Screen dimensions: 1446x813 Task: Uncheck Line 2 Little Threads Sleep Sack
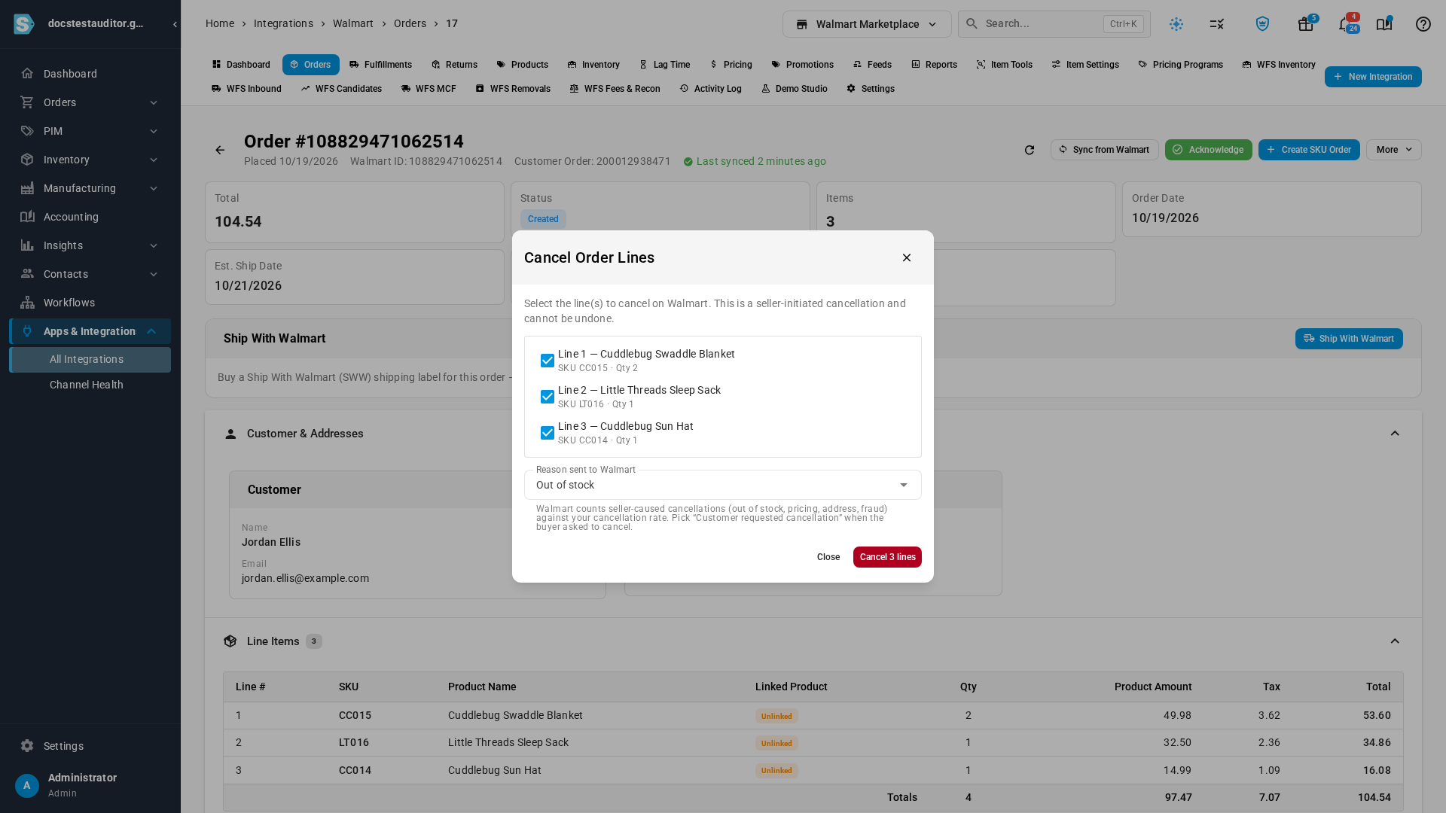[x=548, y=397]
